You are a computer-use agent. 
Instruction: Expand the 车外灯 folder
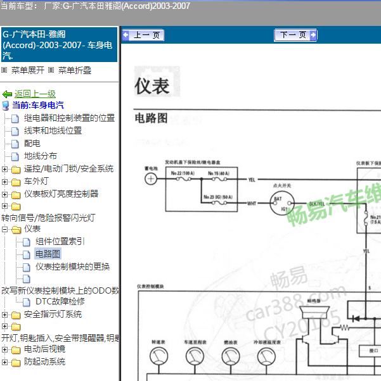click(x=4, y=182)
